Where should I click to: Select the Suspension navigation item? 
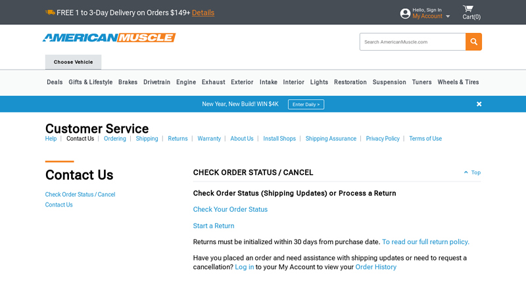[389, 82]
